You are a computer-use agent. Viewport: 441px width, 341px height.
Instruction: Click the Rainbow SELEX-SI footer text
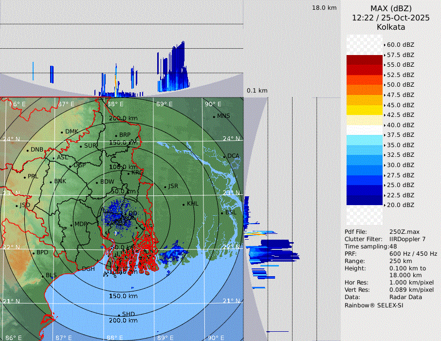point(374,305)
